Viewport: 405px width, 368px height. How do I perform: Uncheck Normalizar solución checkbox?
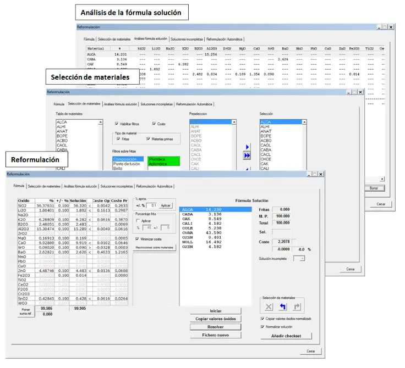click(262, 327)
